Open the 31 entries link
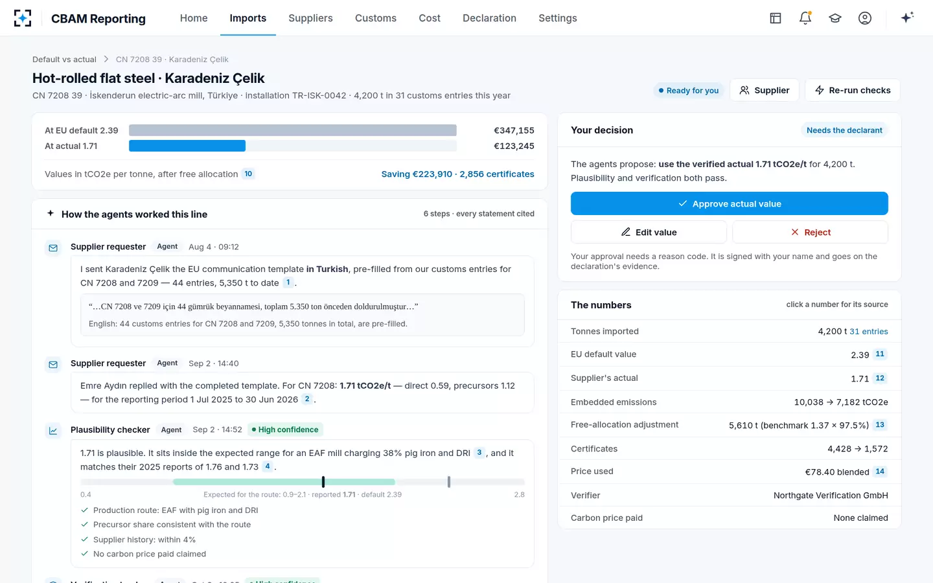This screenshot has height=583, width=933. (x=869, y=331)
